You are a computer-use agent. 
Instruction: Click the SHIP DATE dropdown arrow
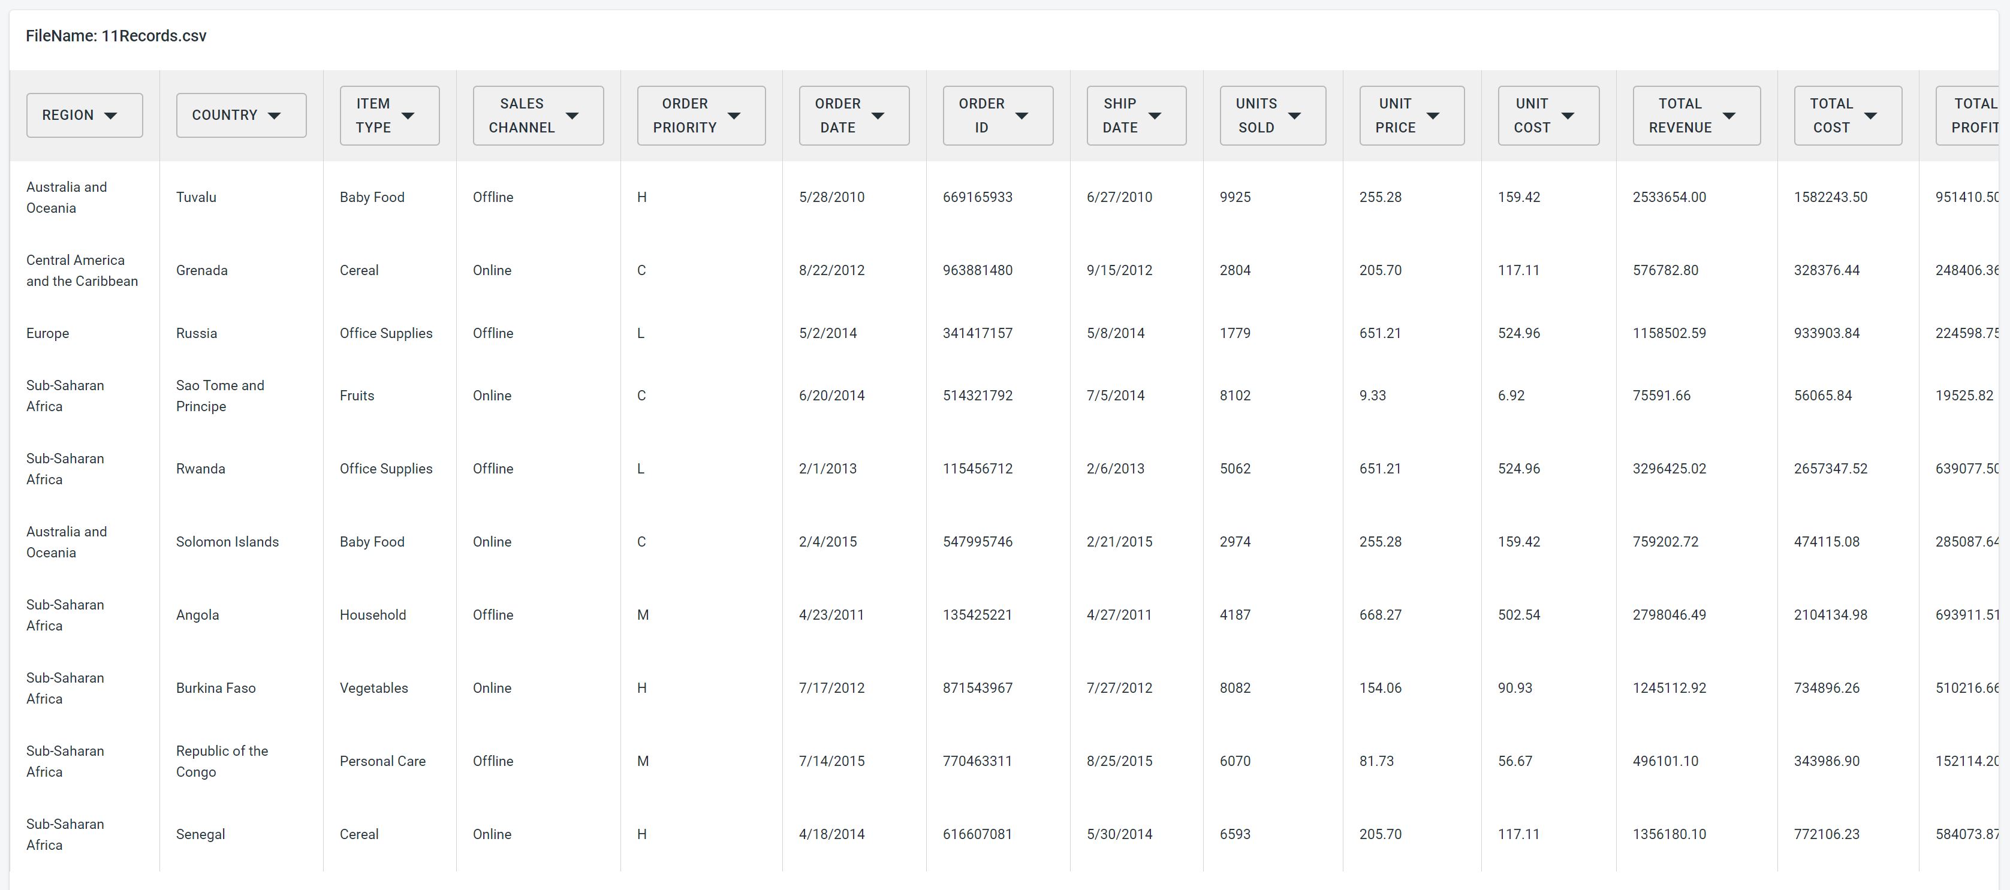(1155, 116)
